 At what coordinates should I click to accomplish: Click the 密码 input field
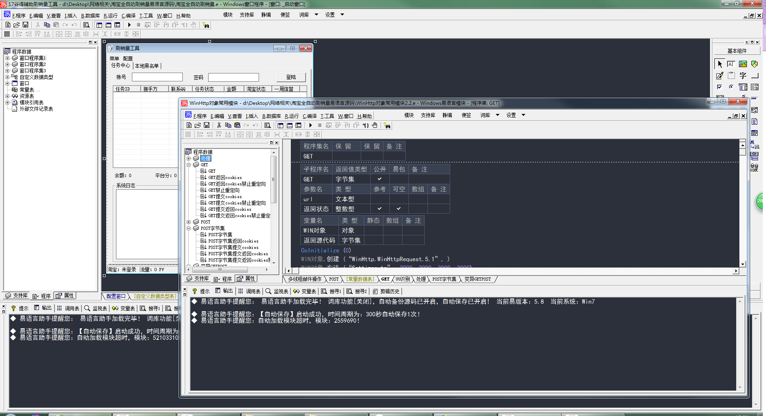click(x=234, y=77)
